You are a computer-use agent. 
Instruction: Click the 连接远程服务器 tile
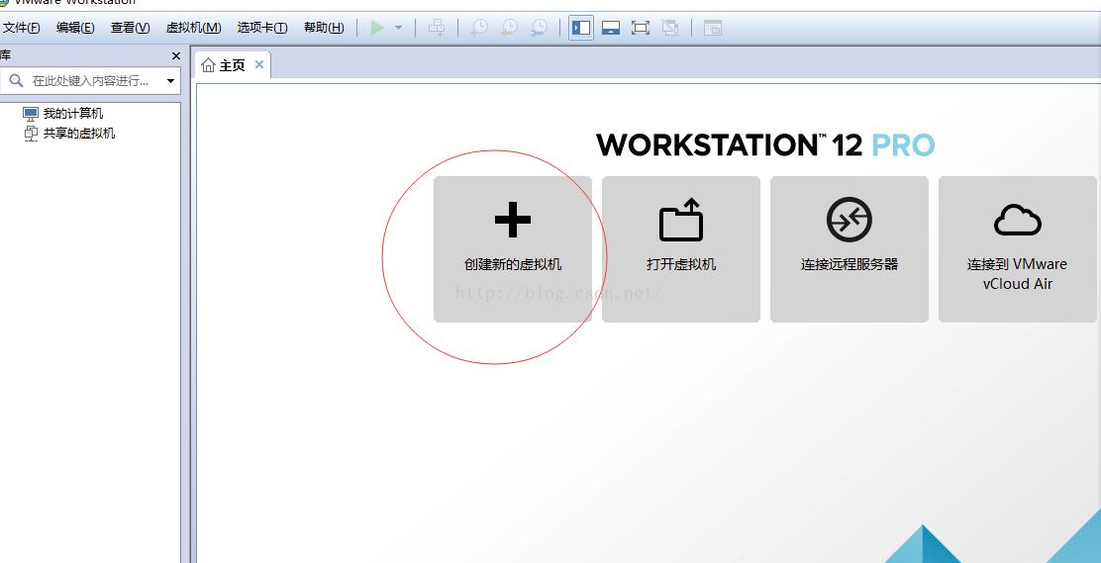(x=850, y=249)
